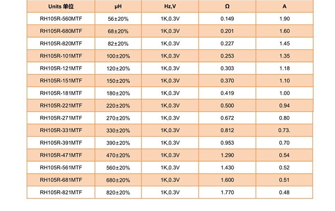Select resistance value 0.303
This screenshot has width=335, height=211.
[227, 69]
